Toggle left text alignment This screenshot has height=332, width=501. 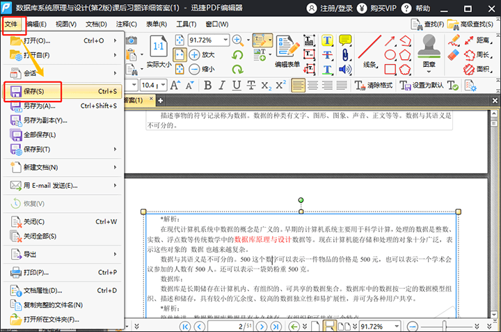click(x=299, y=85)
